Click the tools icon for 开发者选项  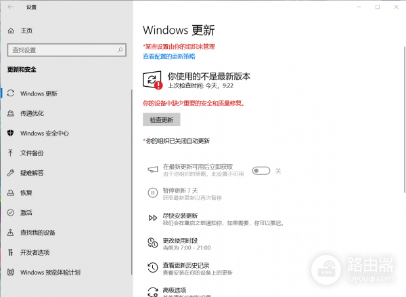(10, 252)
